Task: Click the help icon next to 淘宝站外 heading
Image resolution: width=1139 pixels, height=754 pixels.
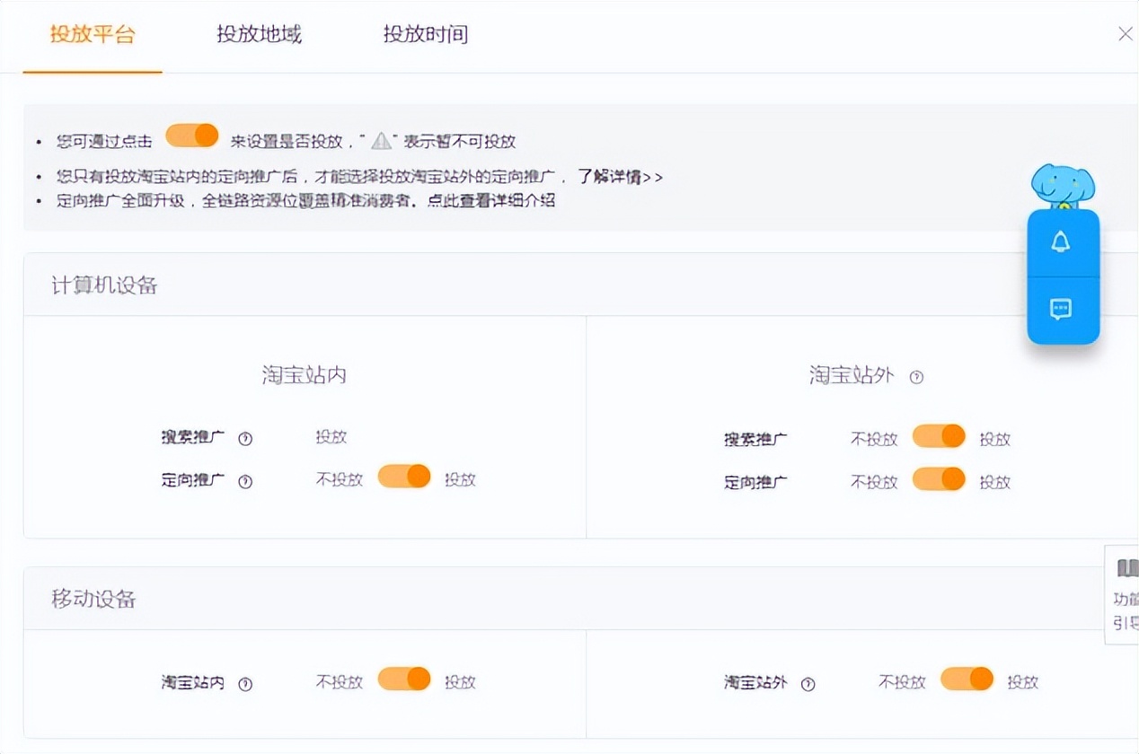Action: 916,378
